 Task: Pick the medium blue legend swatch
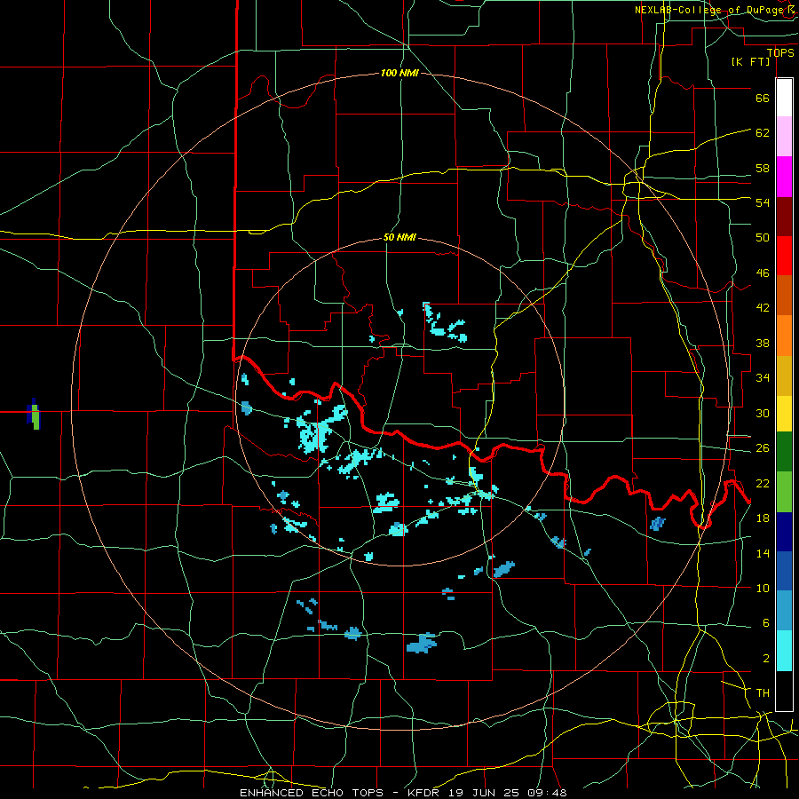[x=784, y=571]
